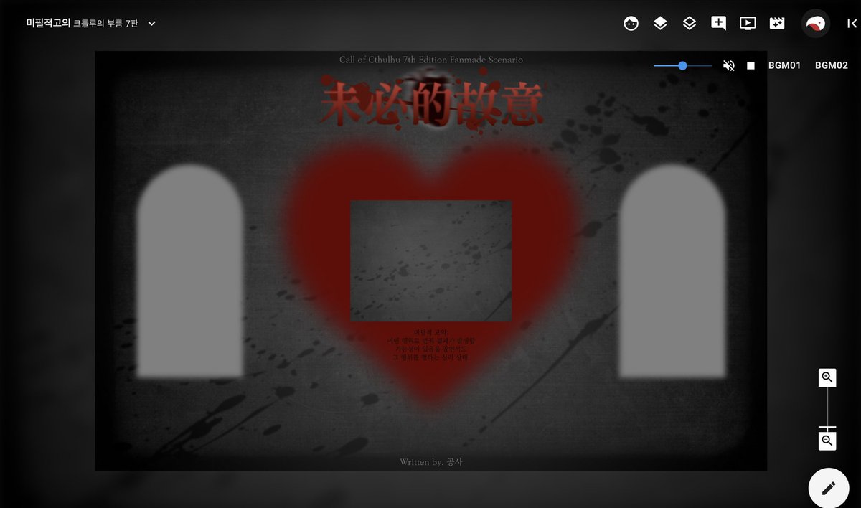Click the zoom level slider track

(827, 409)
